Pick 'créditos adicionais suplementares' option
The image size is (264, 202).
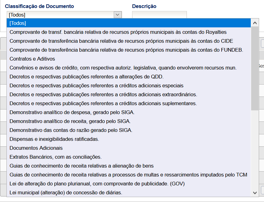point(129,103)
